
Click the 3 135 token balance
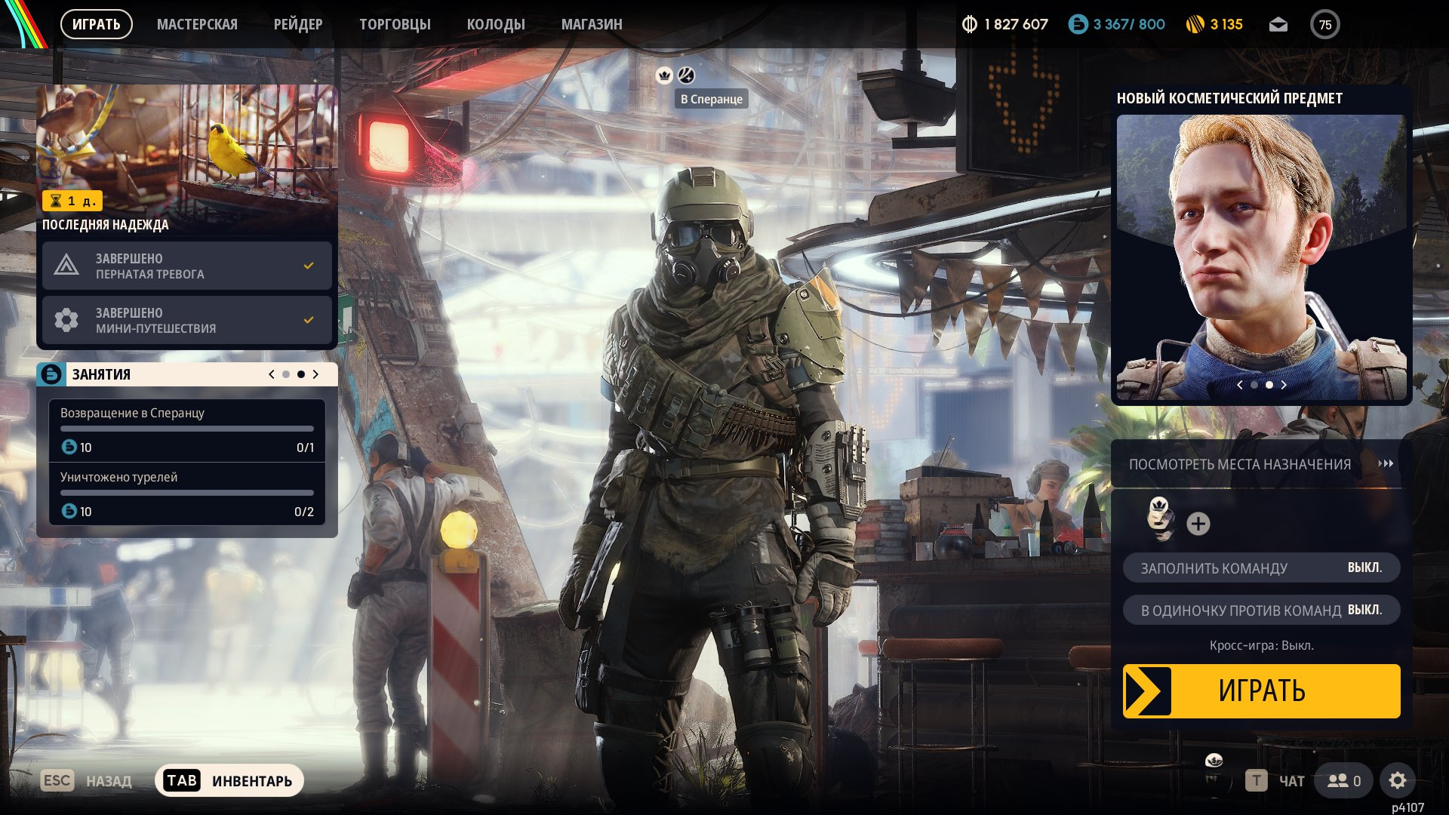(1226, 24)
